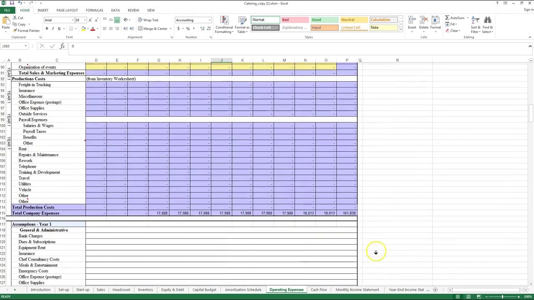Open the FILE tab
This screenshot has height=300, width=534.
(7, 10)
